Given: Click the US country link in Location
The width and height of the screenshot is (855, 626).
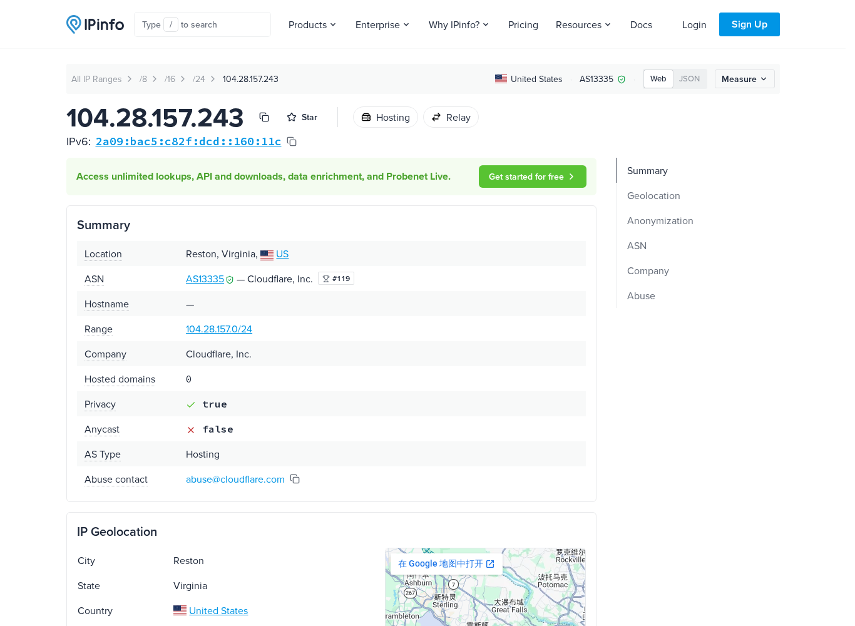Looking at the screenshot, I should [x=282, y=254].
